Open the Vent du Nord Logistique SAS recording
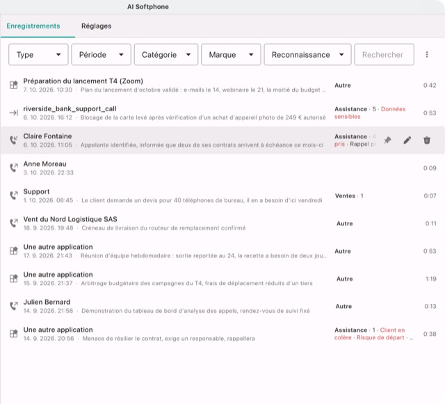445x404 pixels. pos(70,219)
